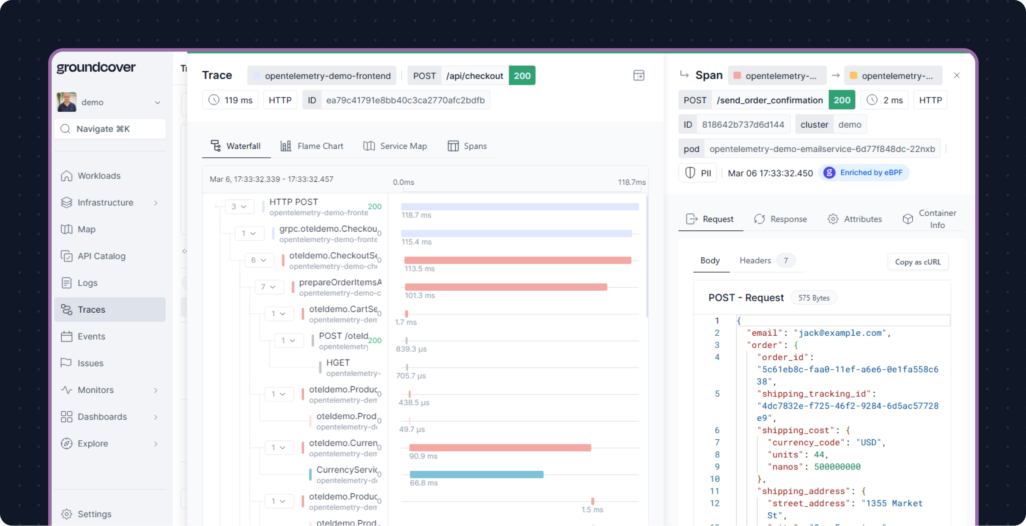Screen dimensions: 1026x526
Task: Expand the Infrastructure submenu chevron
Action: point(156,203)
